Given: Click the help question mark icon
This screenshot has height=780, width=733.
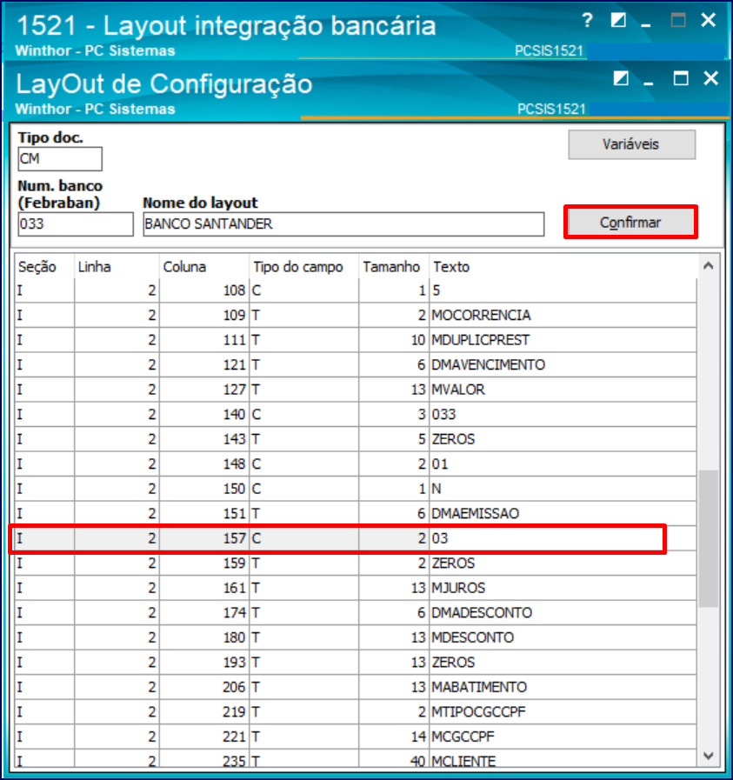Looking at the screenshot, I should [587, 20].
